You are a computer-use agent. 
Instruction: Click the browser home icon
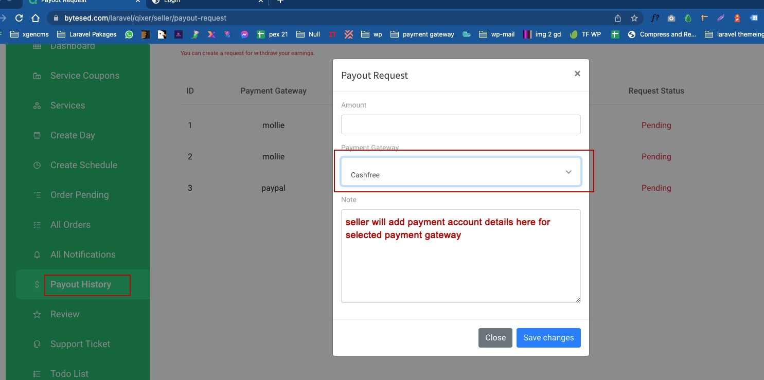35,18
